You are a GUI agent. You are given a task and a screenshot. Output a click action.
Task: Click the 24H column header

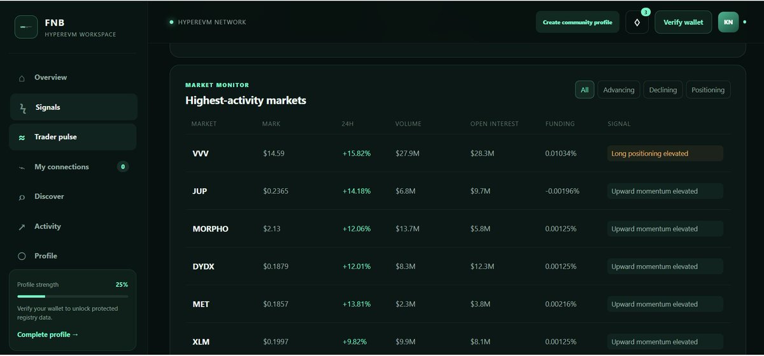pos(348,124)
